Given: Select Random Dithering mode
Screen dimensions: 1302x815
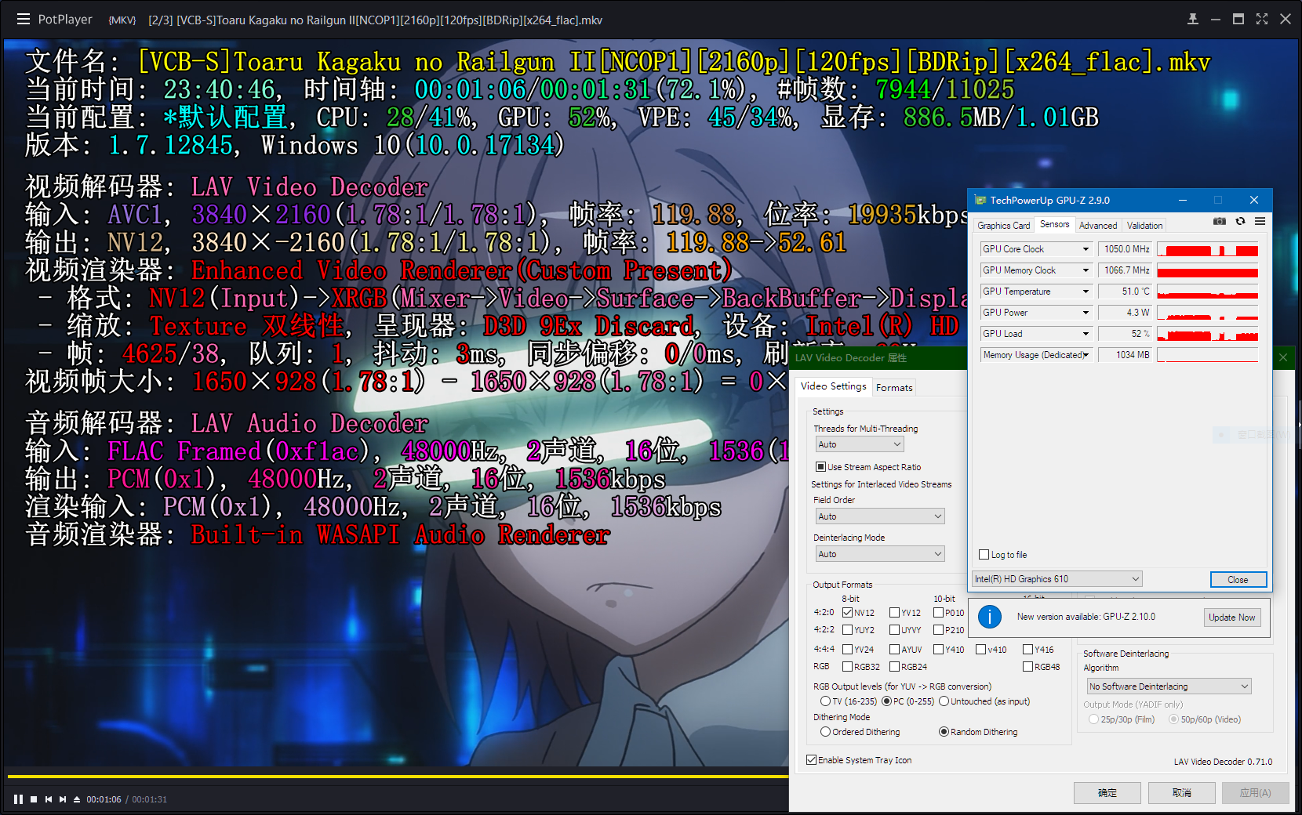Looking at the screenshot, I should (944, 732).
